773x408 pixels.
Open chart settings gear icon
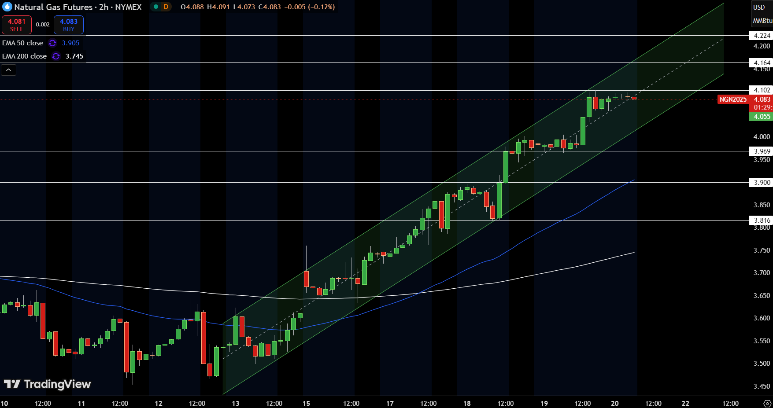[767, 403]
